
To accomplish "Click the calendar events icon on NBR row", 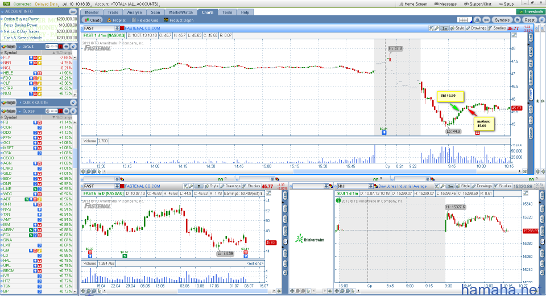I will click(35, 63).
